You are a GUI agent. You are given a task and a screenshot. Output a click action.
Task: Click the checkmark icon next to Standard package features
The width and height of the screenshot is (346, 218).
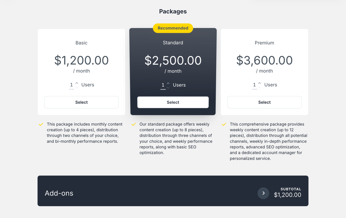pyautogui.click(x=133, y=124)
